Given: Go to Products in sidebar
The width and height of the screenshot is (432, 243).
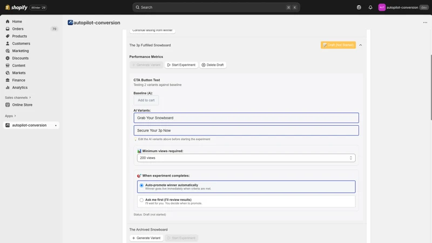Looking at the screenshot, I should coord(19,36).
